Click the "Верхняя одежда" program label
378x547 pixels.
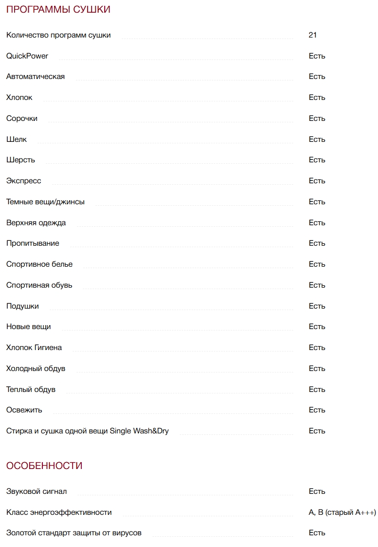(36, 223)
